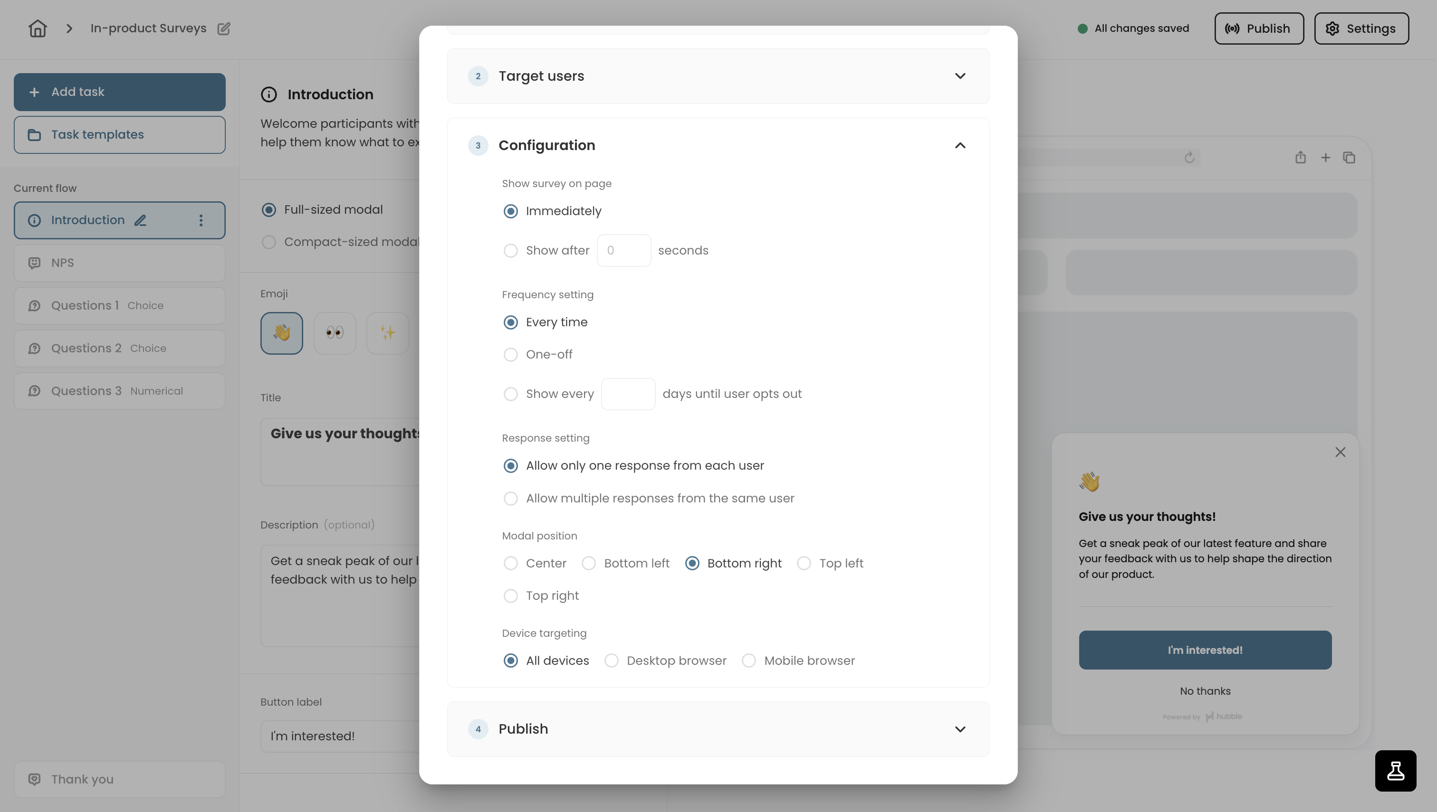Select Questions 2 Choice task
The width and height of the screenshot is (1437, 812).
pyautogui.click(x=119, y=349)
